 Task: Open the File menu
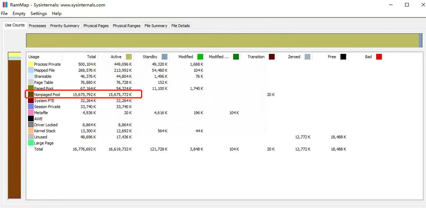click(4, 14)
